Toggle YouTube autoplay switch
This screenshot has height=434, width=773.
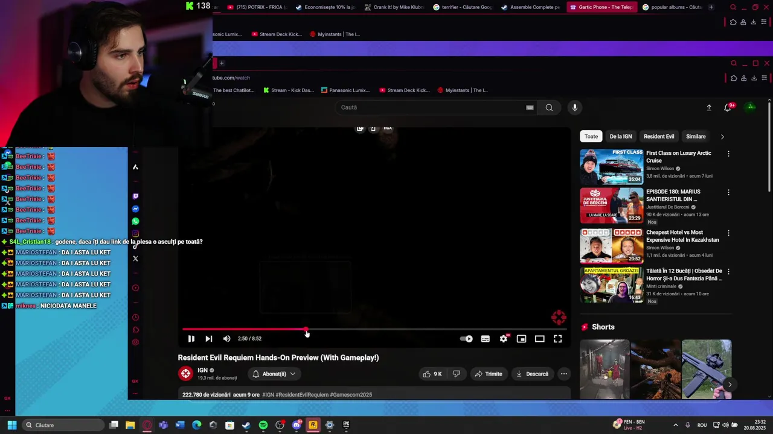[x=466, y=339]
